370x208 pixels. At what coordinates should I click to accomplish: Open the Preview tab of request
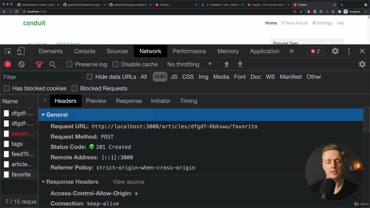point(96,101)
